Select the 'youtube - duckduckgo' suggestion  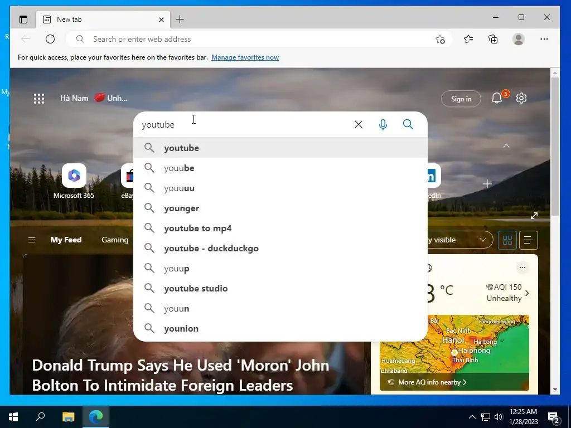click(x=280, y=248)
